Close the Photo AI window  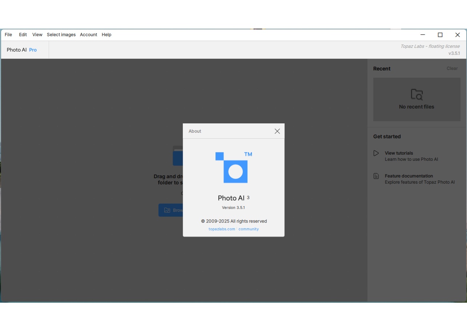tap(458, 35)
